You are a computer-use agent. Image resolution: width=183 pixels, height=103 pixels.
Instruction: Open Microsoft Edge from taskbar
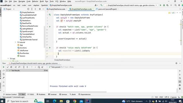point(55,101)
